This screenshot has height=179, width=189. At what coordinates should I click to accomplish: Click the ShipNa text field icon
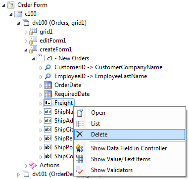48,112
